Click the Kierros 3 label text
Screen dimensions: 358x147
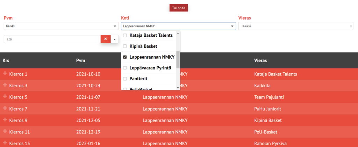18,86
